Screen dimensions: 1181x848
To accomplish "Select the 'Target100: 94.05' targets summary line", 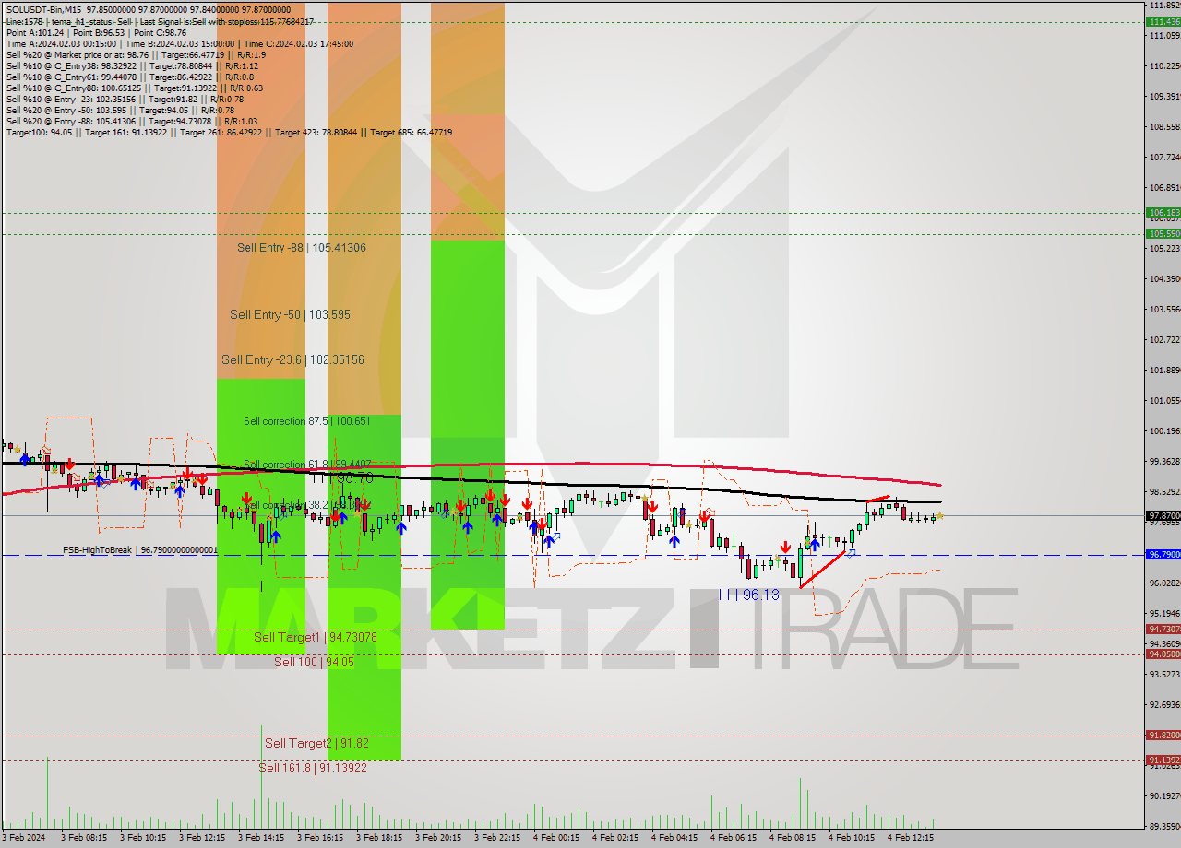I will [x=229, y=132].
